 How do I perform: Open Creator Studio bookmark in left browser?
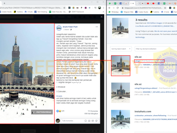[6, 12]
